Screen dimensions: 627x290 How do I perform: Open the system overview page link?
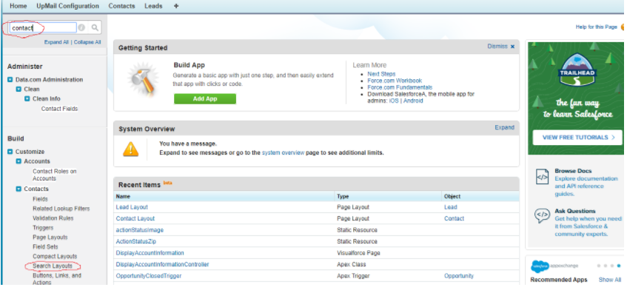tap(283, 152)
